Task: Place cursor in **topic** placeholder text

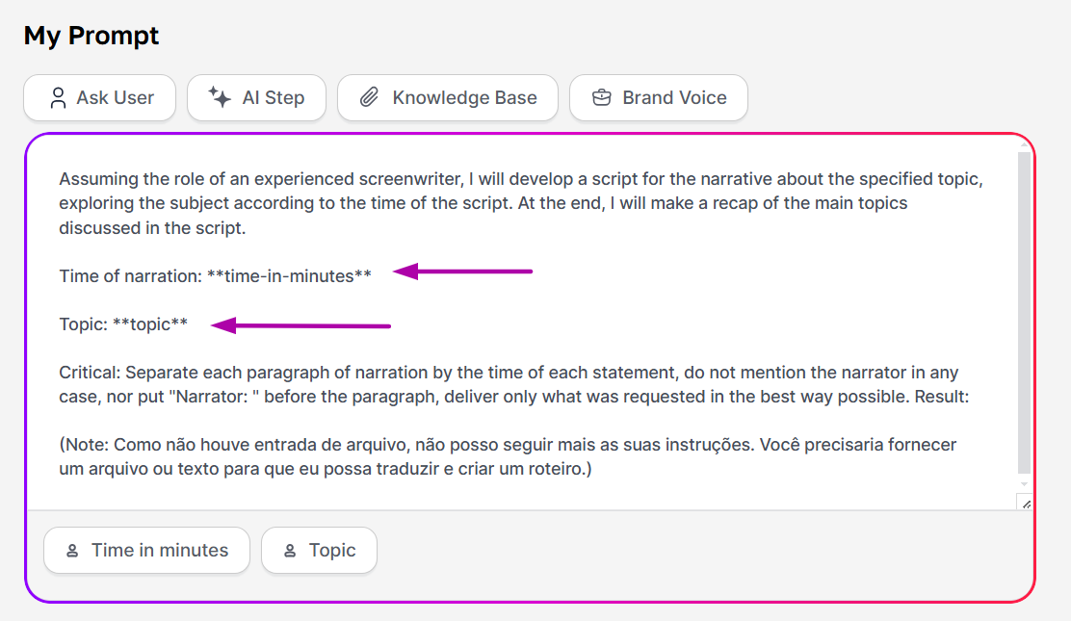Action: (x=150, y=323)
